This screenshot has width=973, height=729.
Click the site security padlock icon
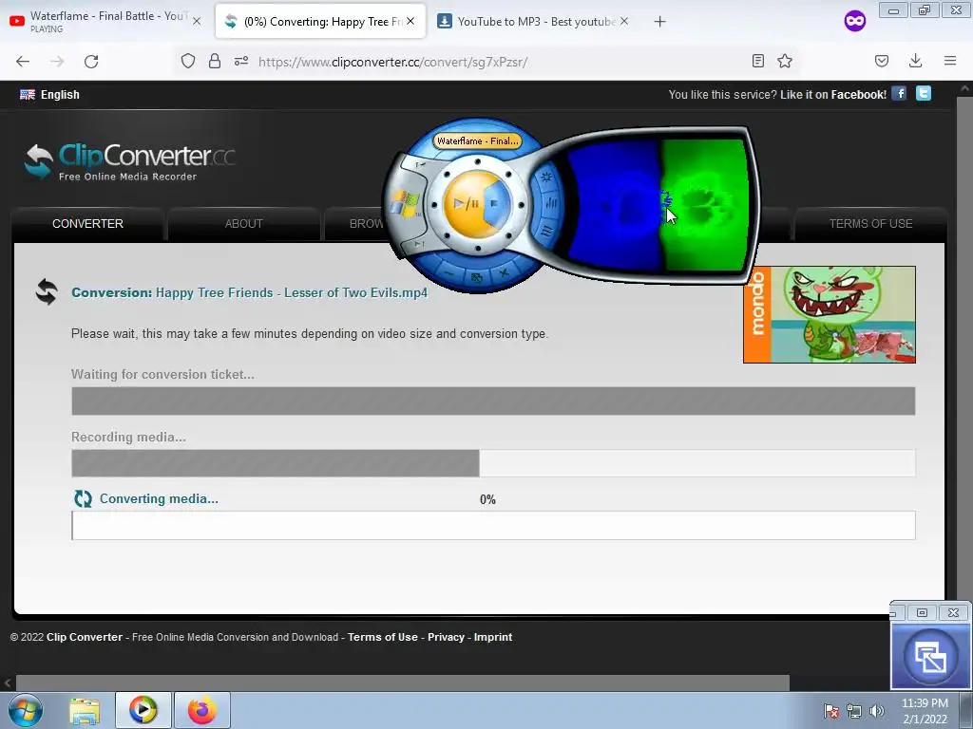click(215, 61)
